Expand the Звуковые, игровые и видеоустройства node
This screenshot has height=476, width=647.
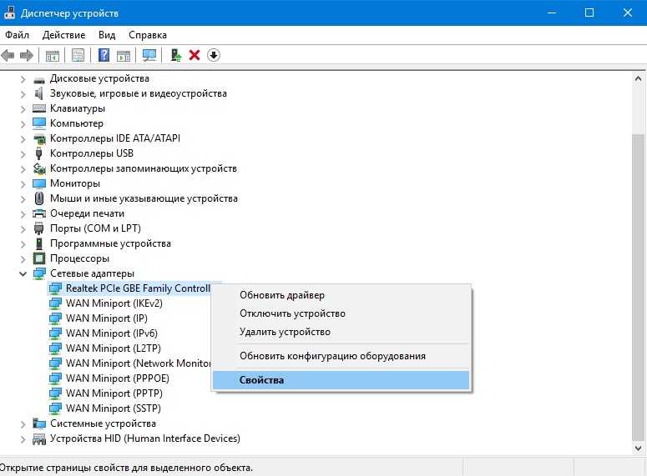23,94
